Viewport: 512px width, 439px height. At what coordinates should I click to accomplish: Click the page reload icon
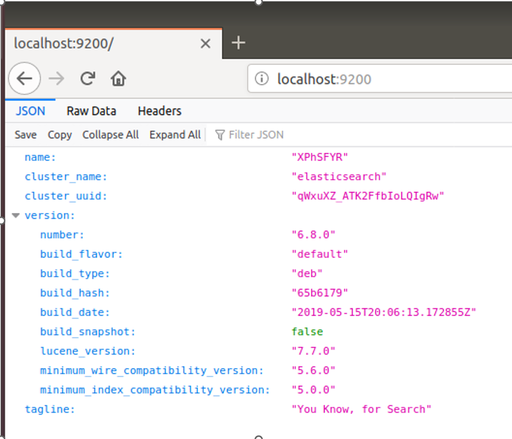[88, 78]
